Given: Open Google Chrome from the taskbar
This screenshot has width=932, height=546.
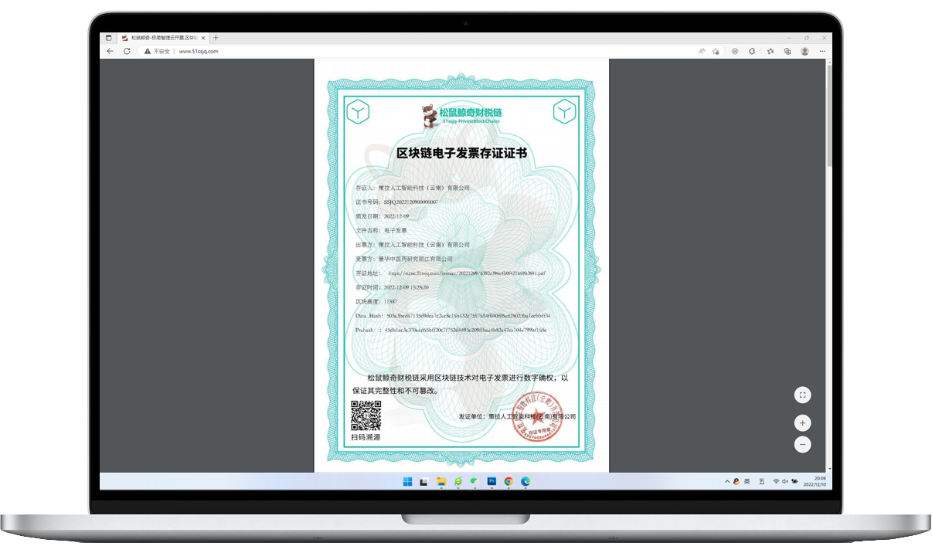Looking at the screenshot, I should pos(509,482).
